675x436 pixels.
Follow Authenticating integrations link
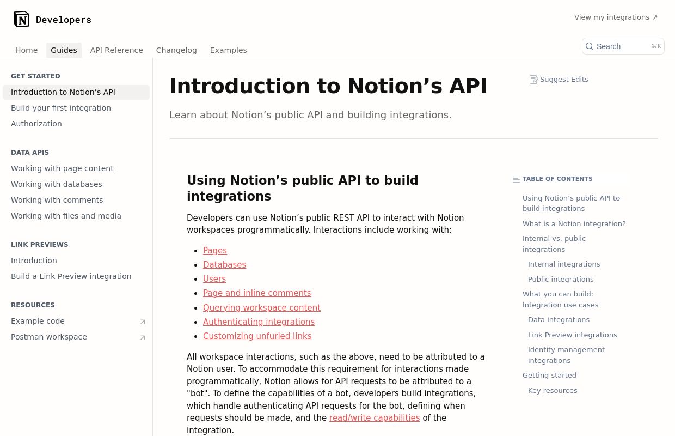(x=259, y=322)
